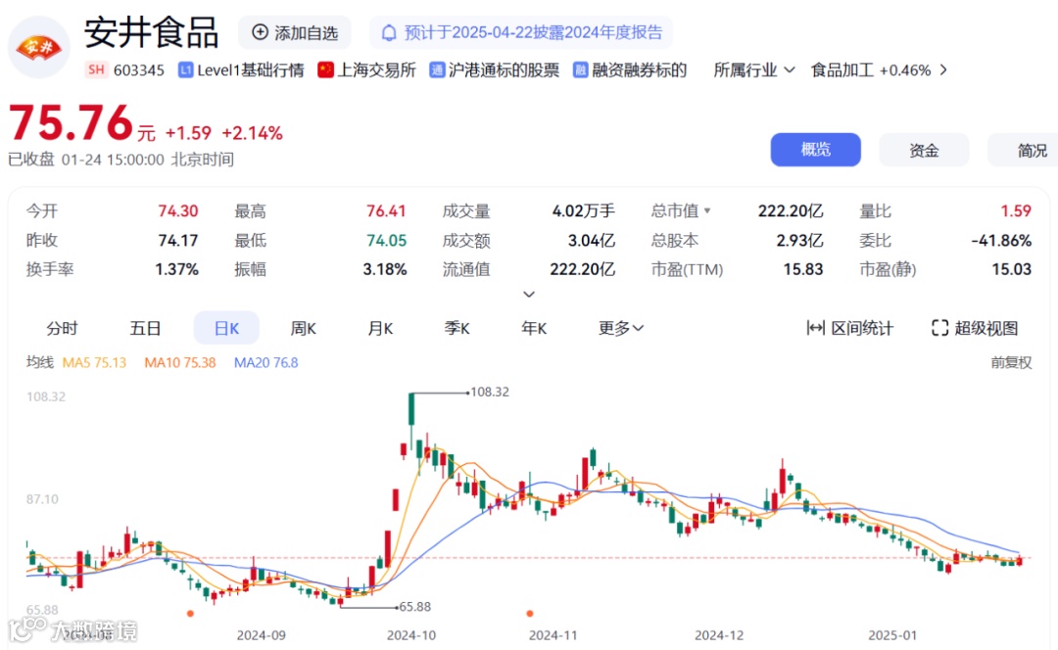
Task: Open the 超级视图 button
Action: 975,328
